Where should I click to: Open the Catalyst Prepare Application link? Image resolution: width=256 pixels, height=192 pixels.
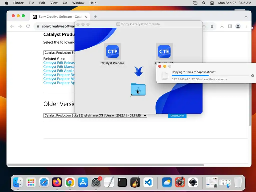point(59,83)
